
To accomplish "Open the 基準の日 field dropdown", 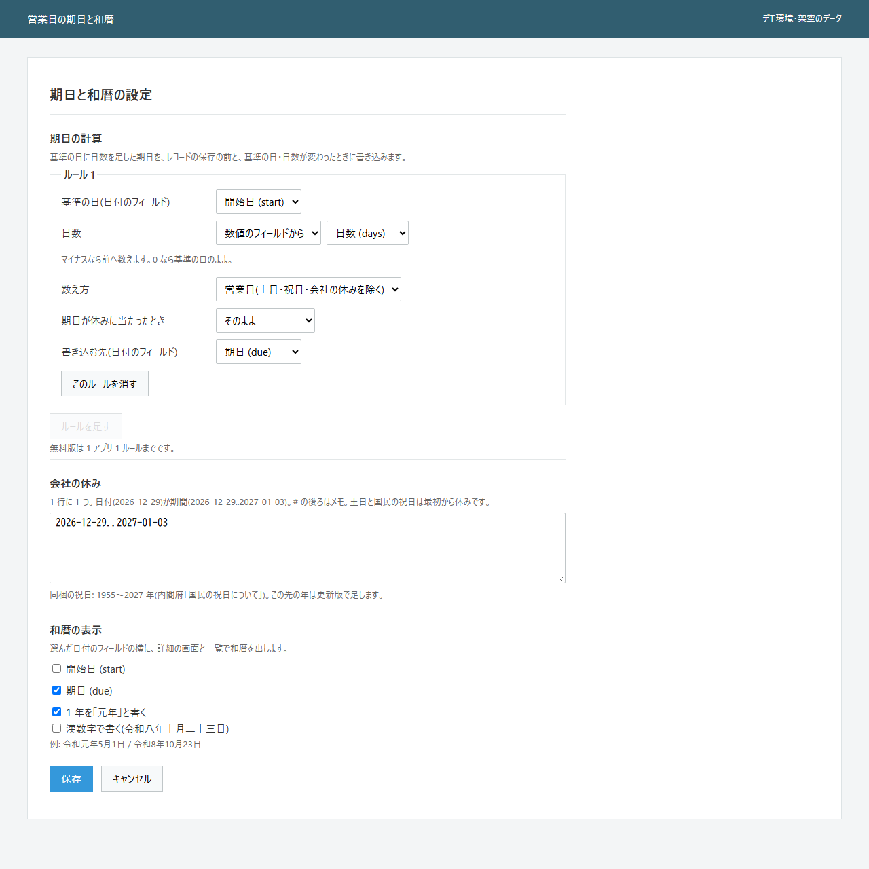I will click(x=259, y=202).
